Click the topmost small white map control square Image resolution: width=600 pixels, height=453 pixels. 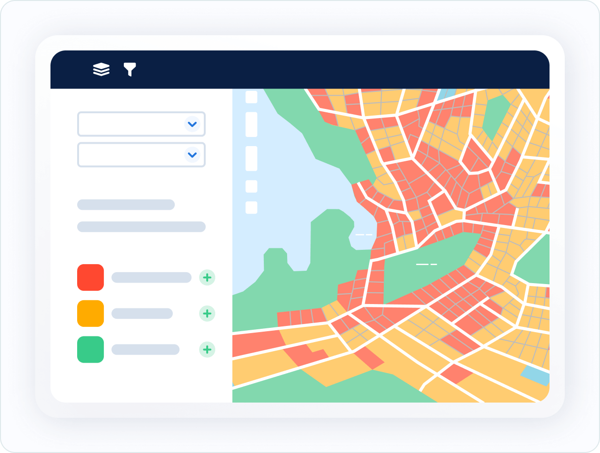251,97
